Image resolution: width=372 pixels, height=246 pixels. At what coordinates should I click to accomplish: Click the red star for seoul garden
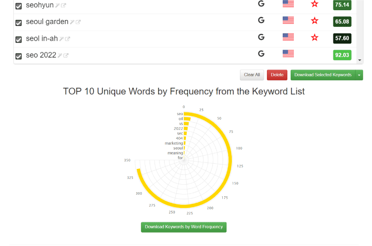coord(315,20)
